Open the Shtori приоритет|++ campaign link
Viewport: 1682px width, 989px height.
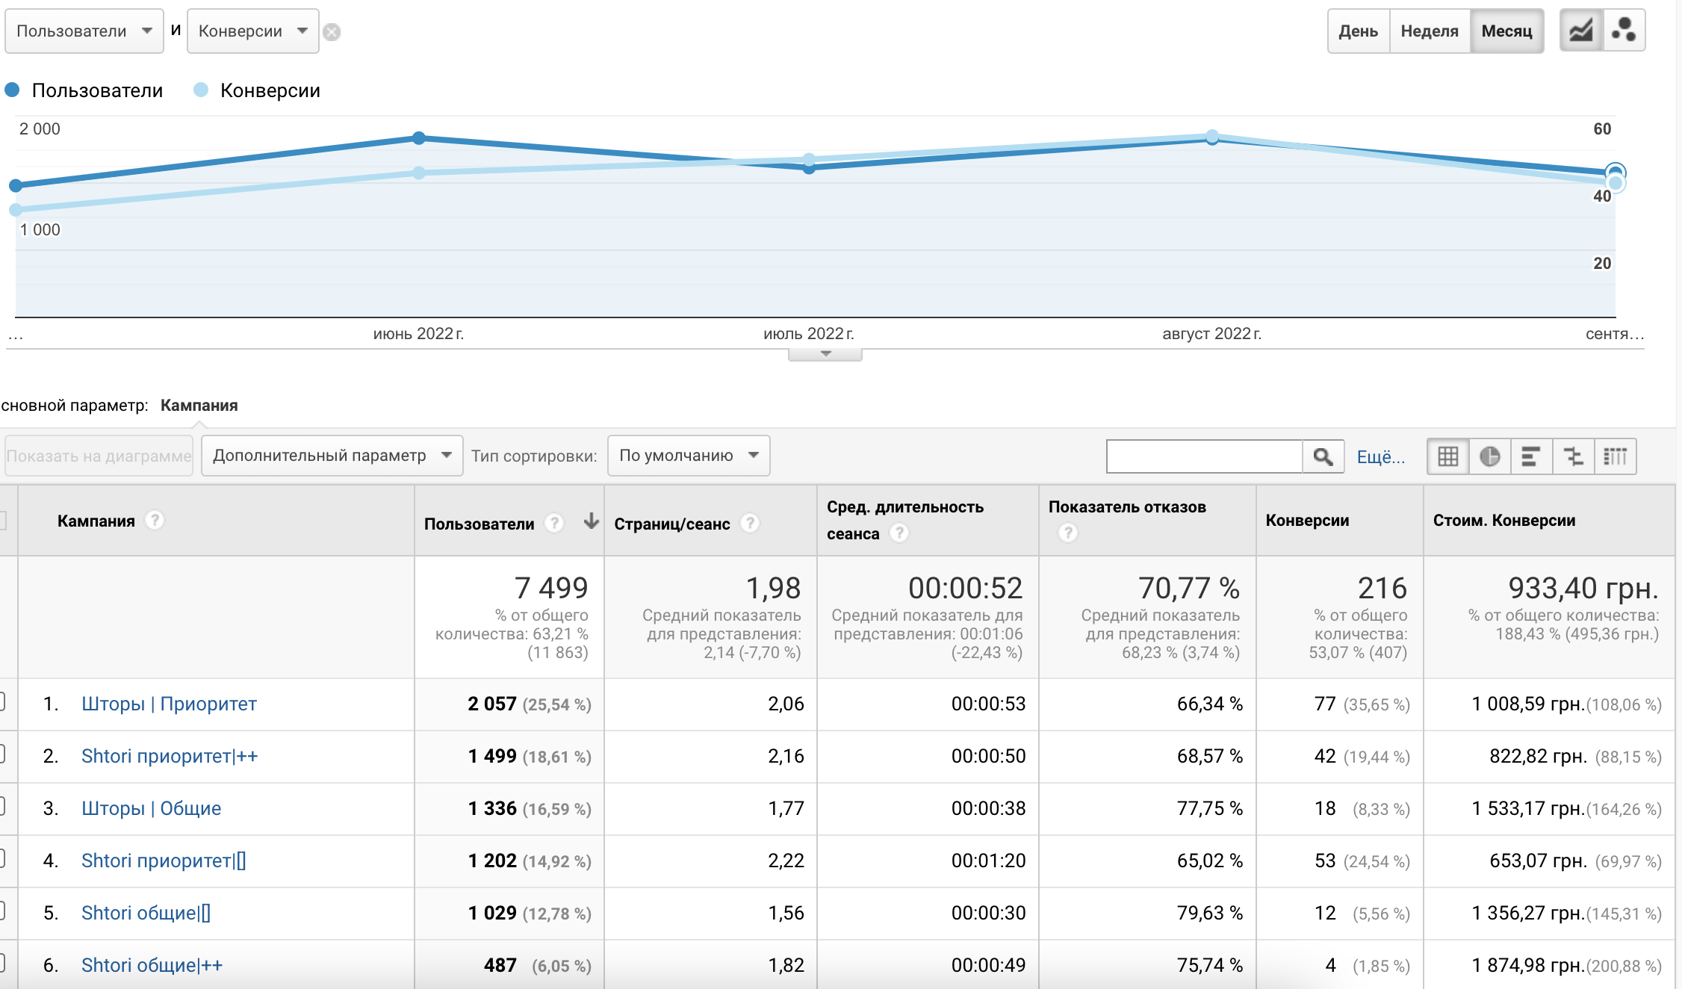point(170,756)
